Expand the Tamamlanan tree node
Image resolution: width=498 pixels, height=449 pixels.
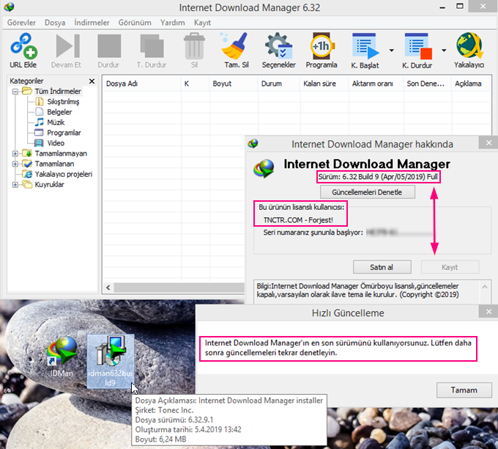click(15, 164)
